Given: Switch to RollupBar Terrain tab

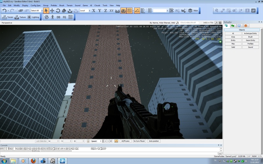Looking at the screenshot, I should click(232, 26).
